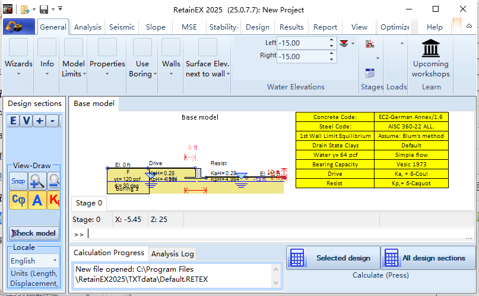Click the zoom in magnifier icon

click(x=37, y=181)
